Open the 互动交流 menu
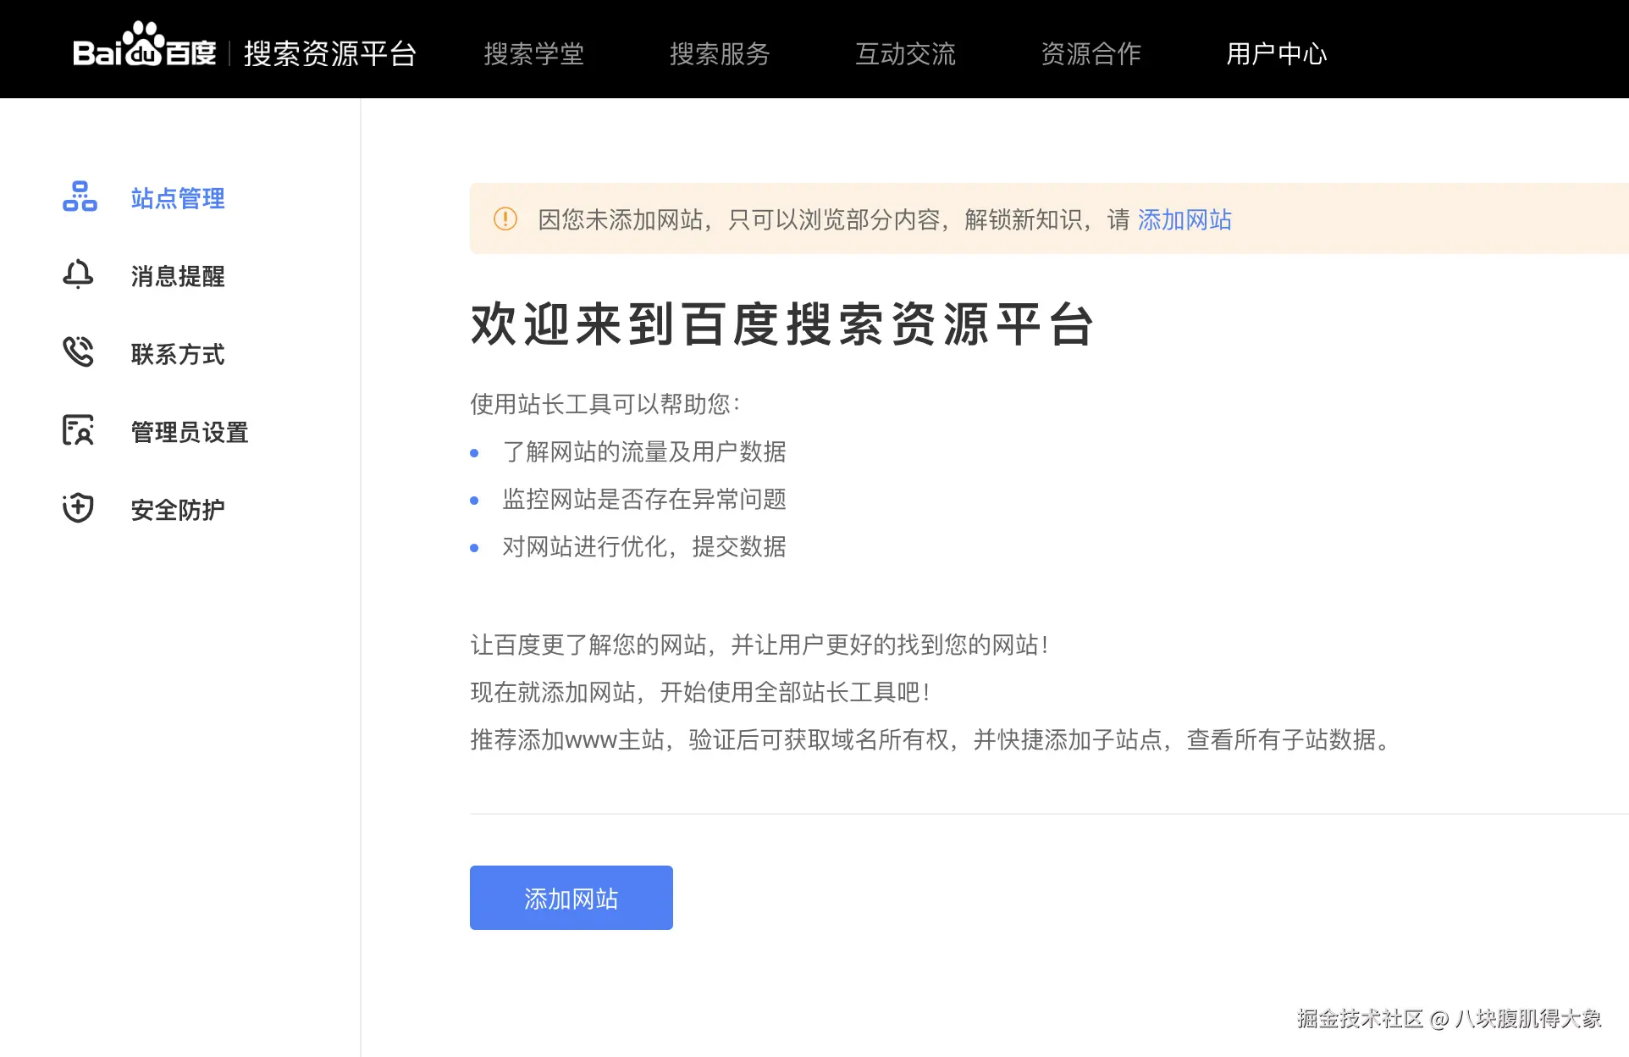Screen dimensions: 1629x1057 tap(905, 54)
